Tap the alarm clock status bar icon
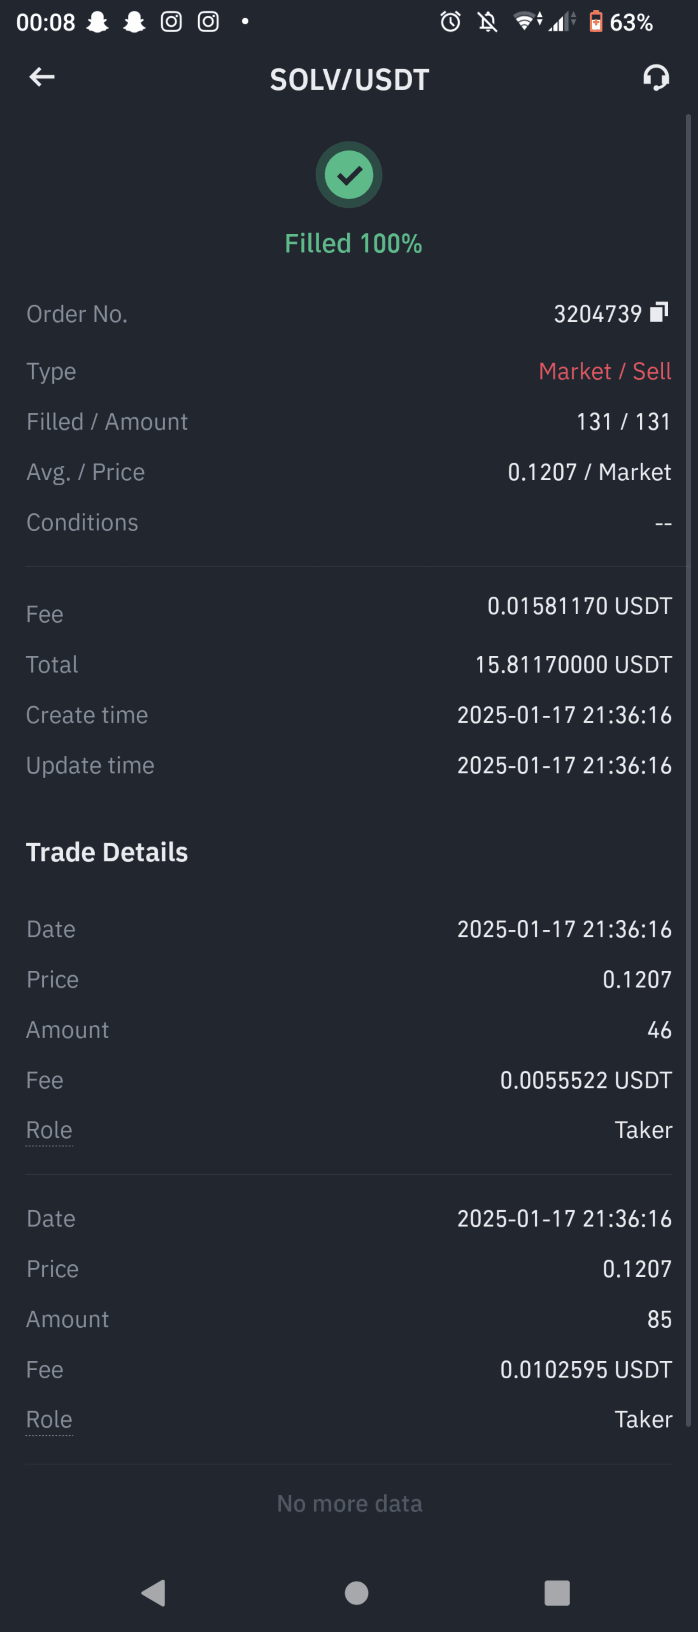The width and height of the screenshot is (698, 1632). (x=450, y=22)
